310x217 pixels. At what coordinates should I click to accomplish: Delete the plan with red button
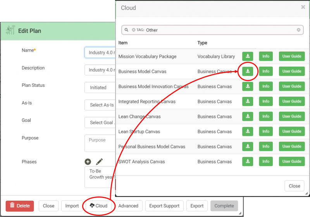pos(20,206)
